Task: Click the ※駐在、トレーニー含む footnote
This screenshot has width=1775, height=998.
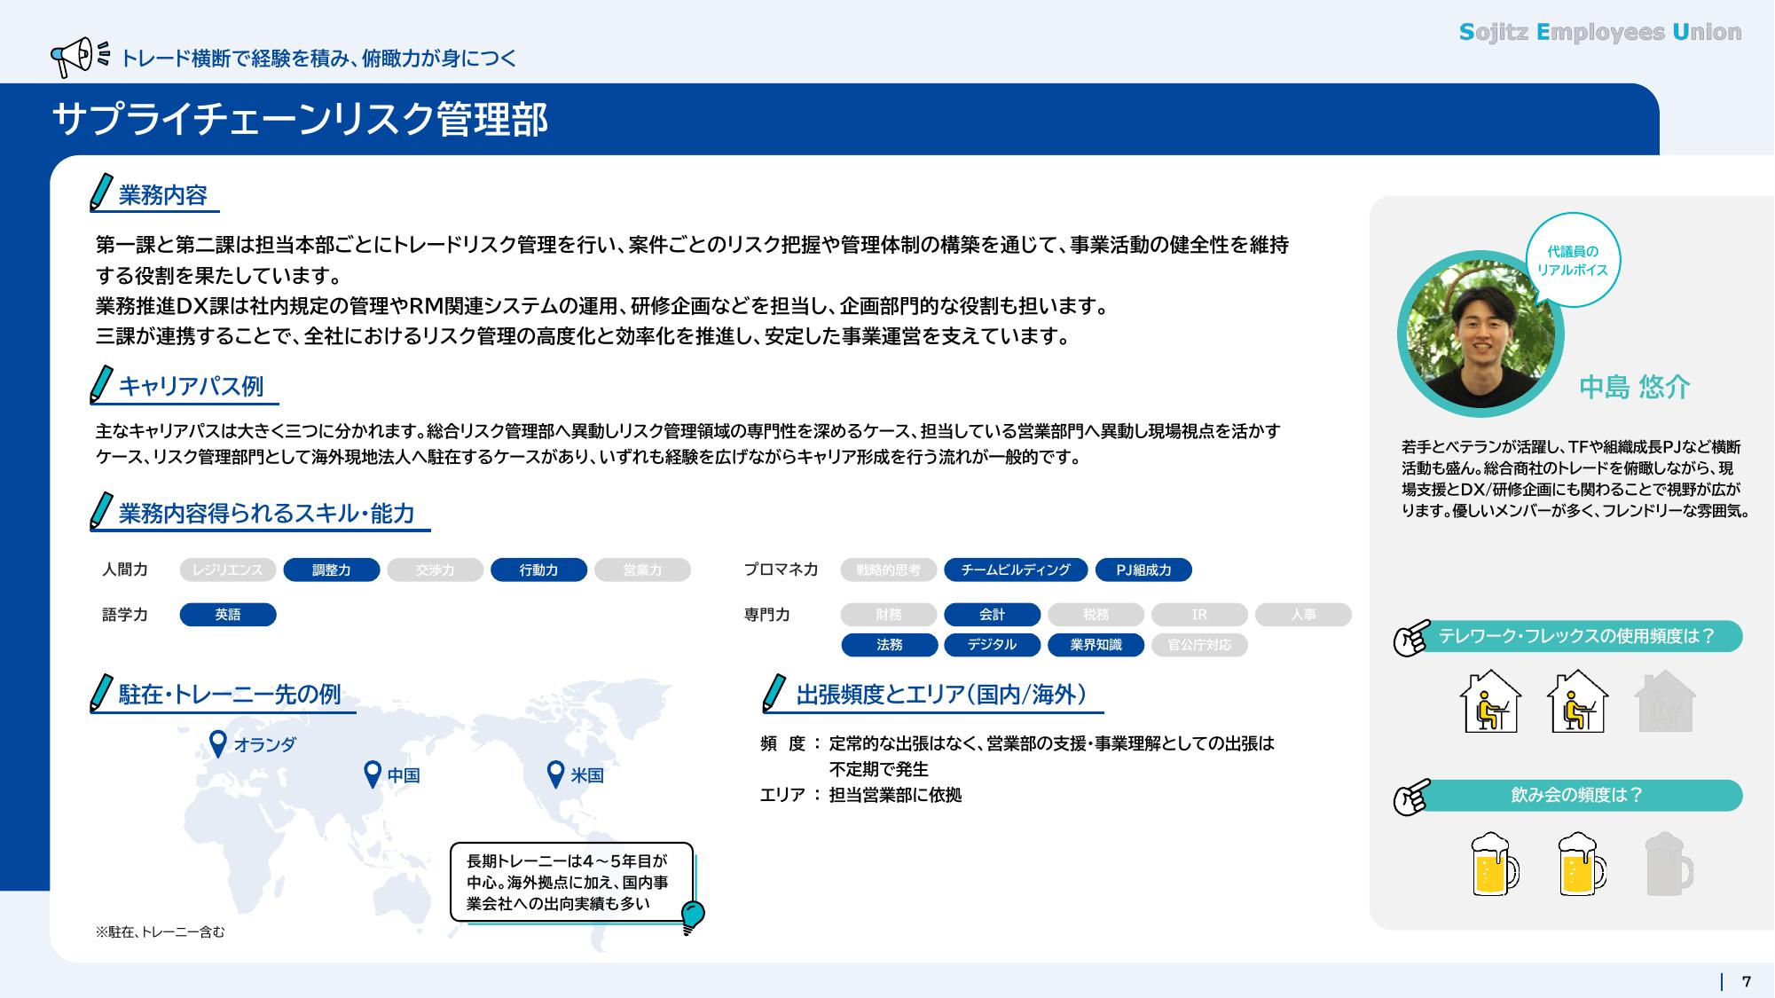Action: point(161,931)
